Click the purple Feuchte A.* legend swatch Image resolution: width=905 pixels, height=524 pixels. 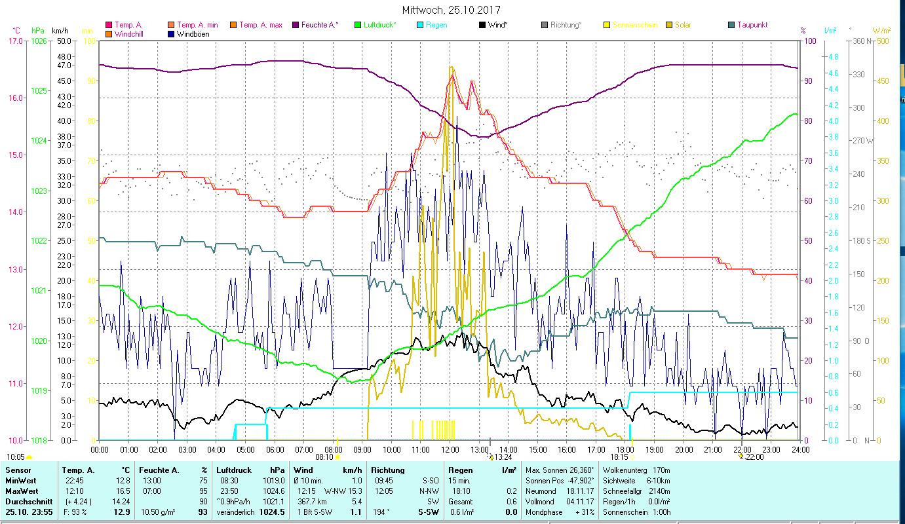pos(295,25)
